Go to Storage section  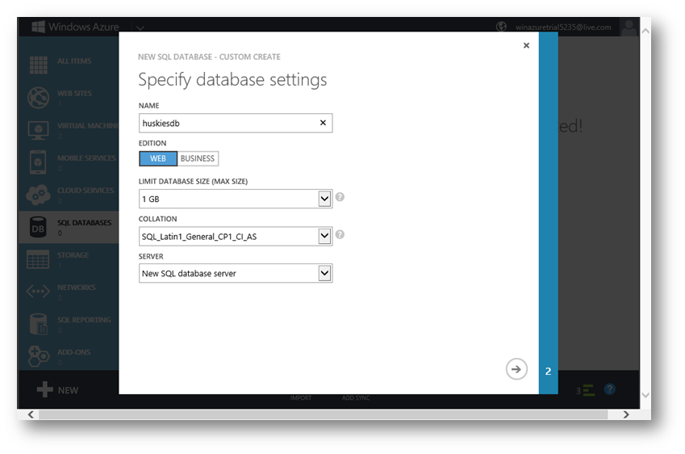[x=73, y=255]
